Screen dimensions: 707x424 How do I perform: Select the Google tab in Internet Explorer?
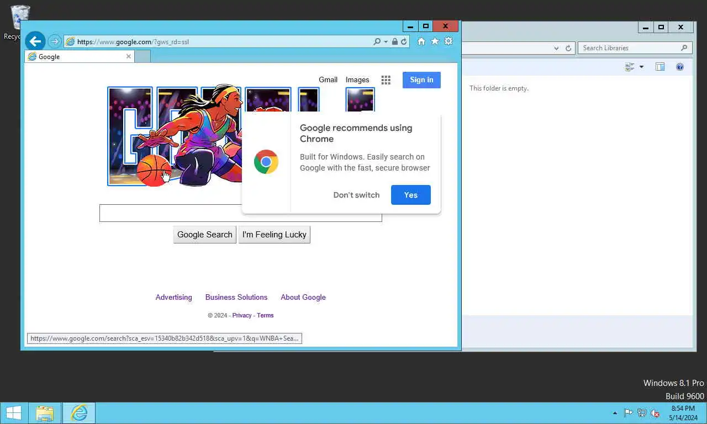tap(80, 56)
